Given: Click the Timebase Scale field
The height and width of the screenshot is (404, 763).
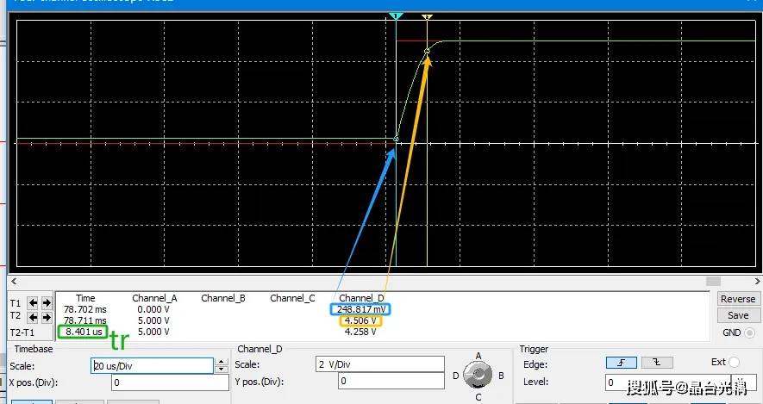Looking at the screenshot, I should click(151, 366).
